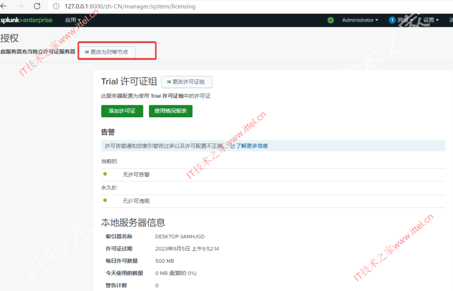Select 应用 in the top navigation bar
Viewport: 453px width, 291px height.
pos(71,20)
